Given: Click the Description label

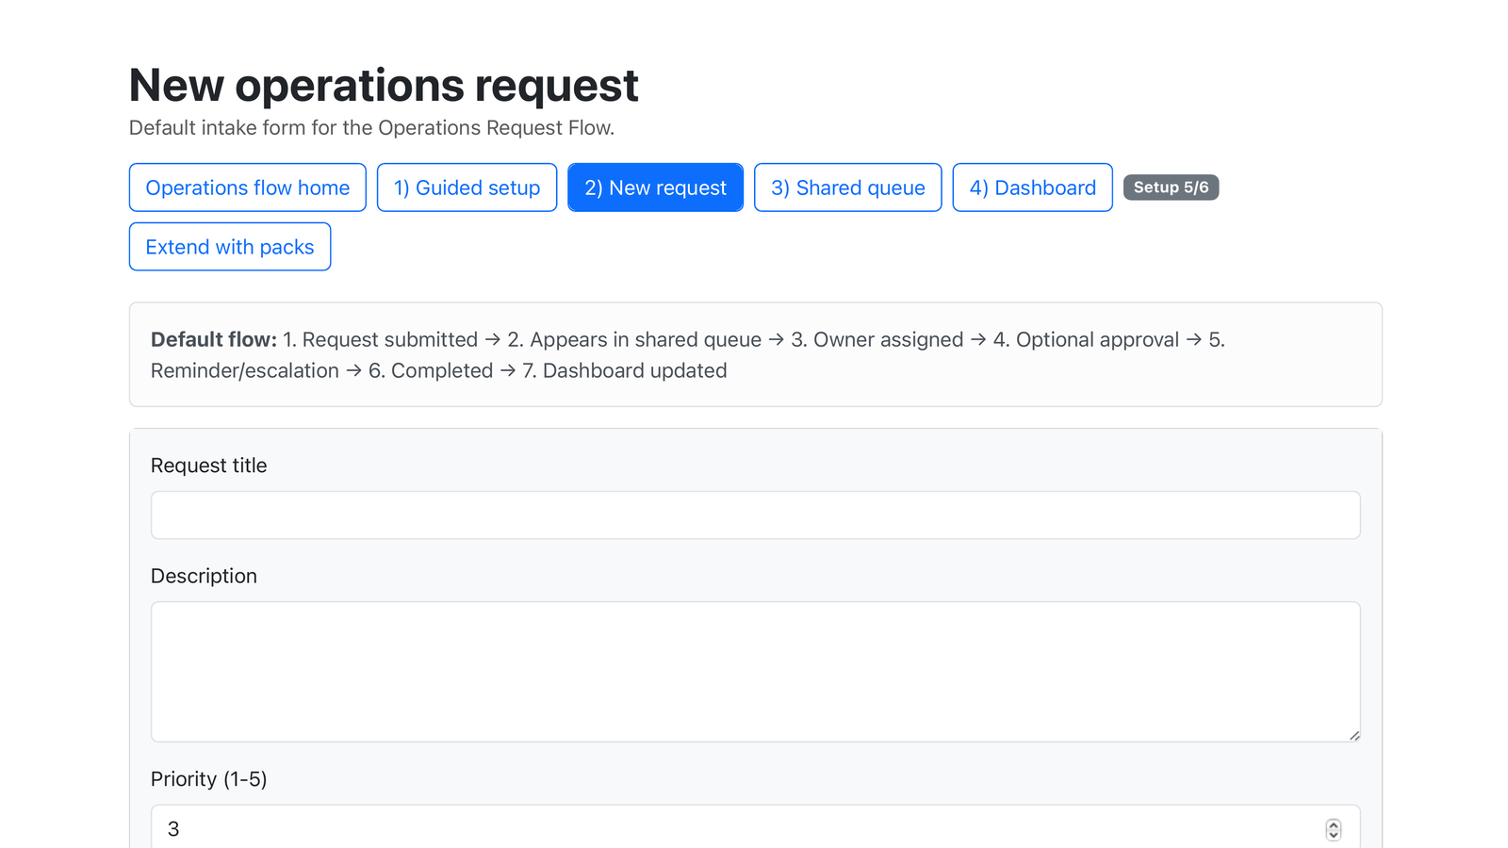Looking at the screenshot, I should (204, 575).
